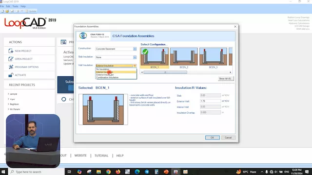Click the microphone tray icon

coord(267,172)
